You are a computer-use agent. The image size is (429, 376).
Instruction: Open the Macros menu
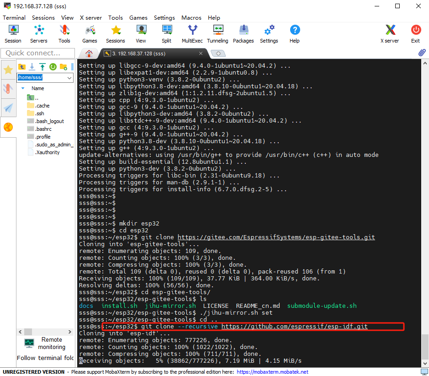191,17
